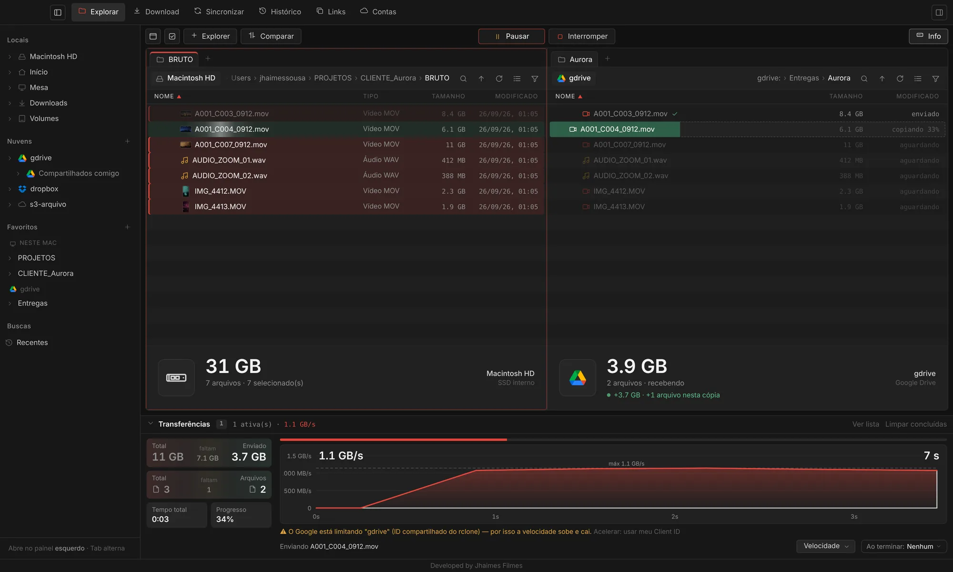The image size is (953, 572).
Task: Expand the gdrive cloud tree
Action: pos(10,158)
